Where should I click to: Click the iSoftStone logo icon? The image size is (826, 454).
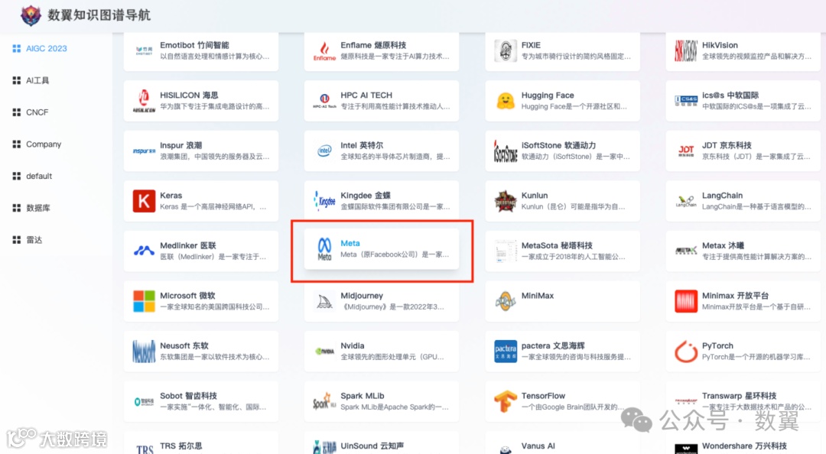pos(506,151)
